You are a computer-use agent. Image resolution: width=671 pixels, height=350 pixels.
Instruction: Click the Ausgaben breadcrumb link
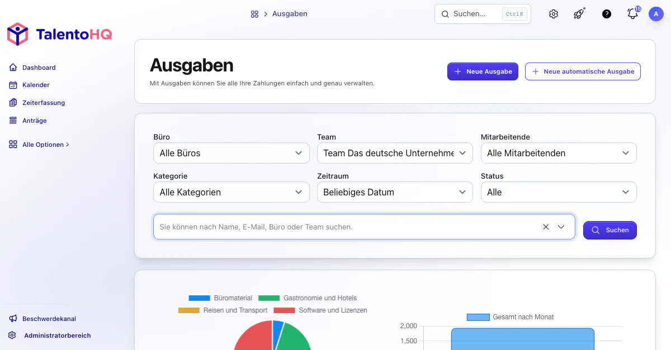(290, 14)
